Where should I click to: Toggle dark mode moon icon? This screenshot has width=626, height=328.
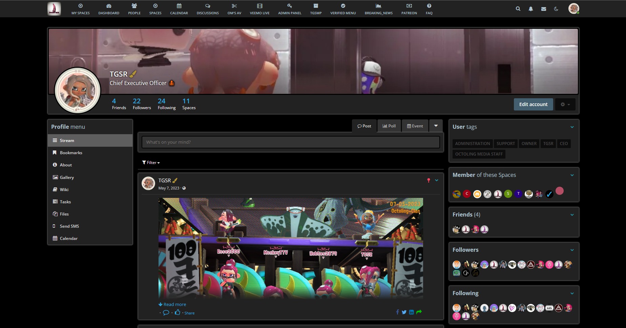(556, 9)
